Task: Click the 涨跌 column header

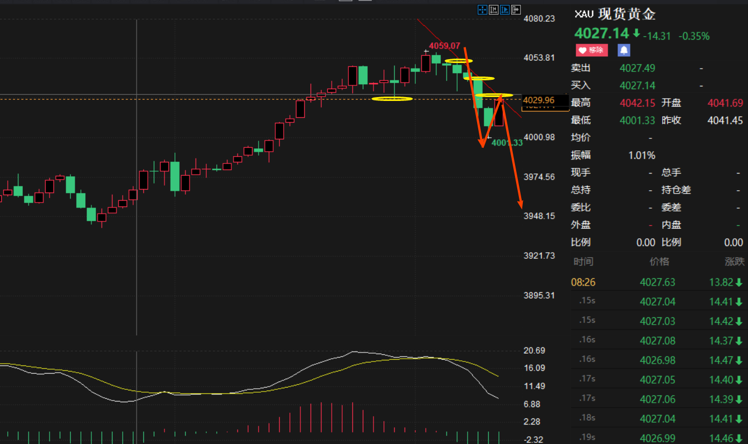Action: (x=734, y=262)
